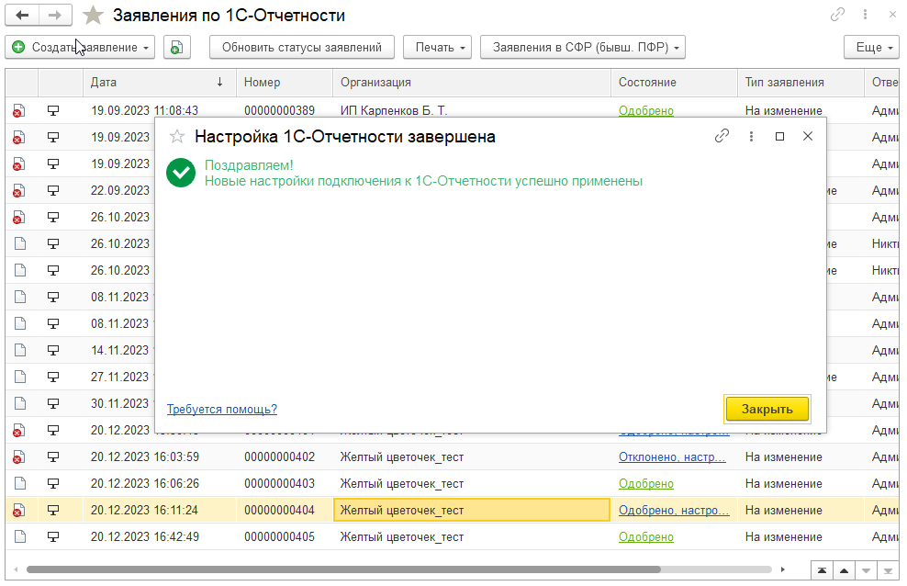The width and height of the screenshot is (907, 586).
Task: Click document icon in row 20.12.2023 16:11:24
Action: (19, 510)
